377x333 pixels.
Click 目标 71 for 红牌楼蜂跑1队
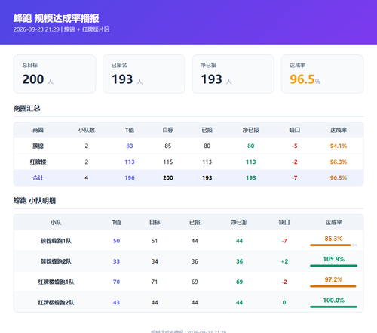(155, 282)
